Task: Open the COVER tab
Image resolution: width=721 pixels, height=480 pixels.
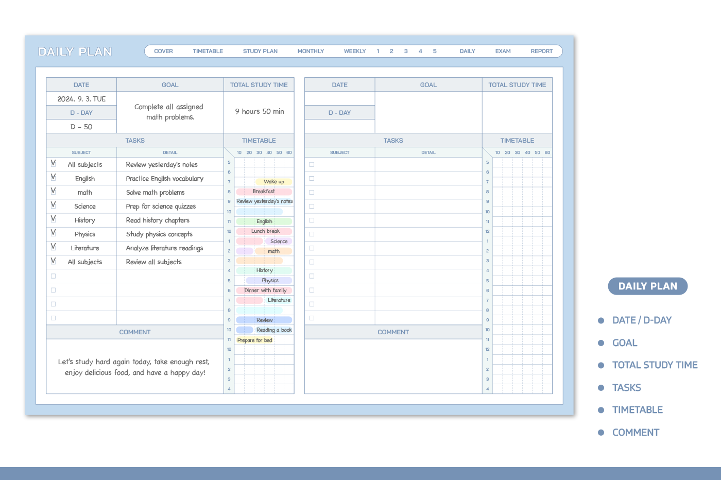Action: (163, 52)
